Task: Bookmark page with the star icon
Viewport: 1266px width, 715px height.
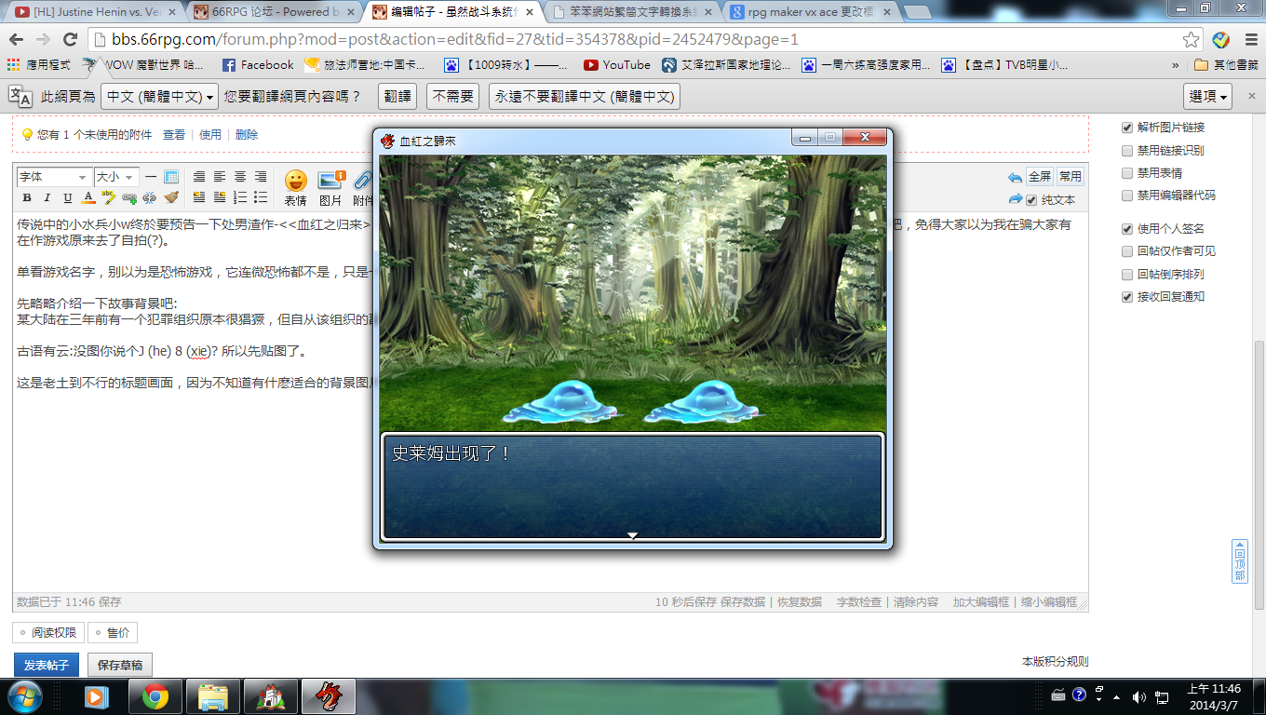Action: point(1191,40)
